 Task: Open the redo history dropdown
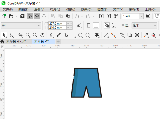pos(93,16)
